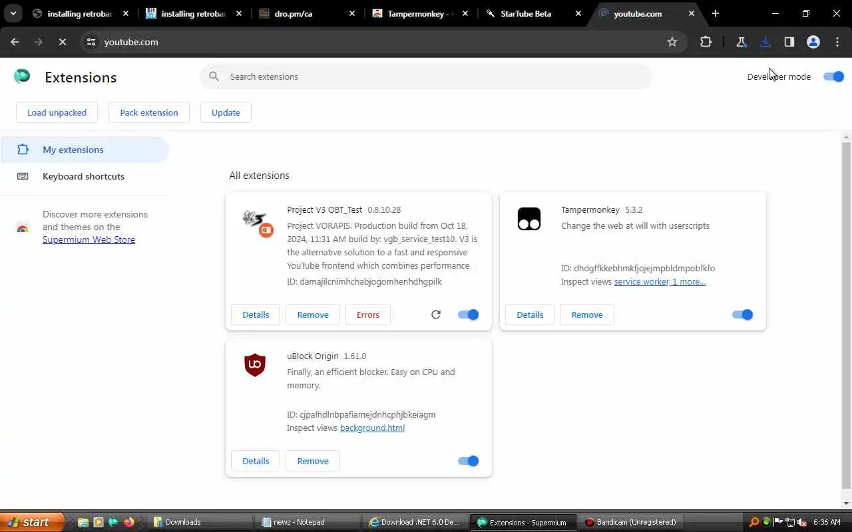Click the Update button
The image size is (852, 532).
tap(226, 112)
